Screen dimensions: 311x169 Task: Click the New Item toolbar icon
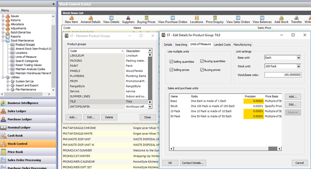point(72,20)
